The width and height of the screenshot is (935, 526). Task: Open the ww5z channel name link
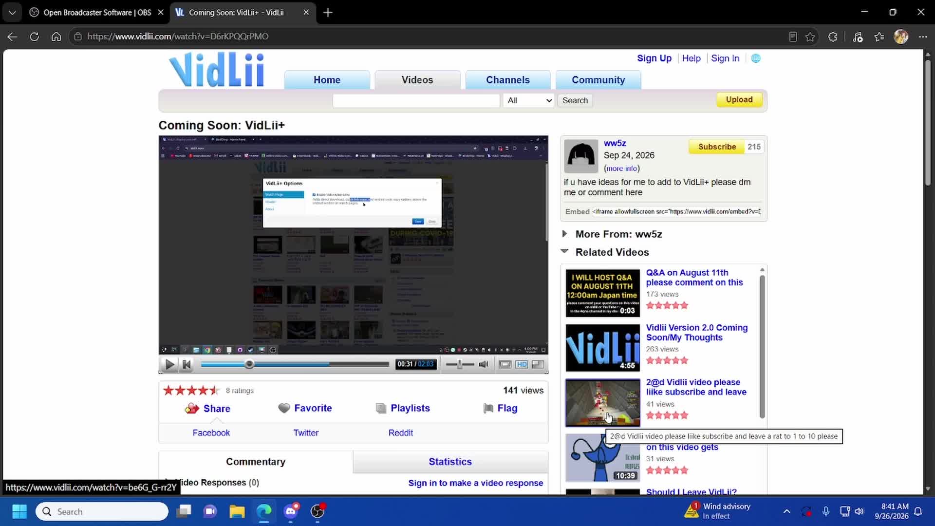click(615, 143)
